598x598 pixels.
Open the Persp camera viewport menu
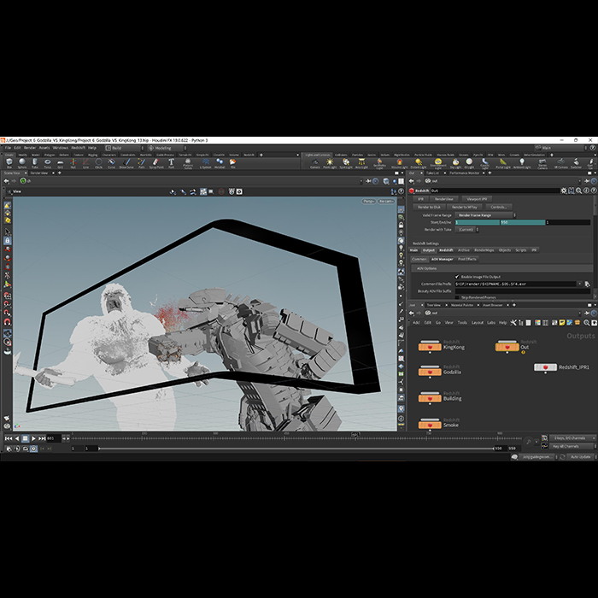tap(368, 202)
